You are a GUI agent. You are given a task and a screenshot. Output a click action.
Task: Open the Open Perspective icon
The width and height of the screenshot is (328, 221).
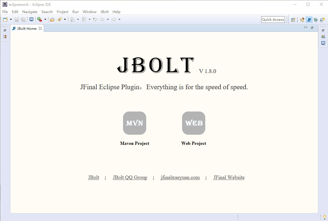click(x=293, y=19)
